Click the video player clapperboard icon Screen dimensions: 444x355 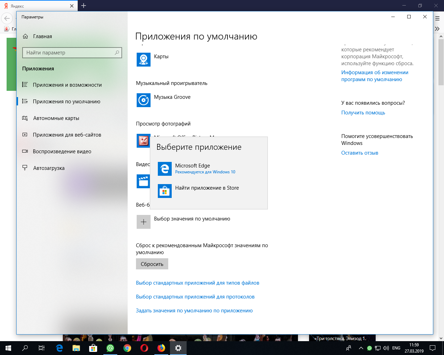(143, 181)
